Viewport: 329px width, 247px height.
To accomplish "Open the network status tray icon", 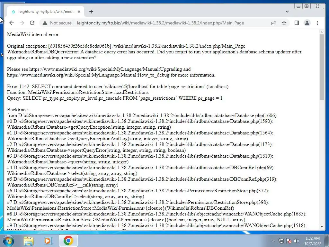I will tap(281, 241).
